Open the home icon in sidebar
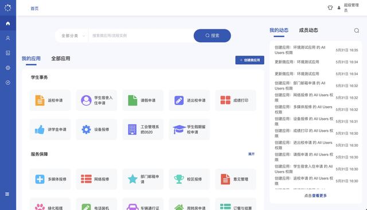 coord(8,24)
